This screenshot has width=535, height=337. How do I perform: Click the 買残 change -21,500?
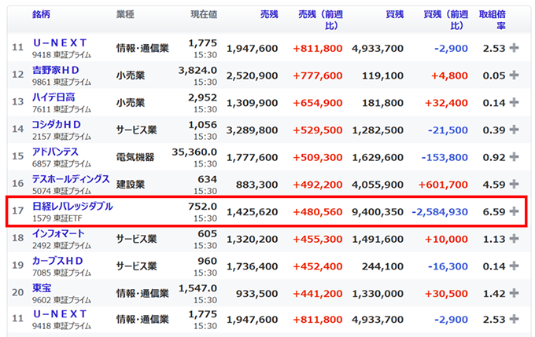pyautogui.click(x=448, y=130)
